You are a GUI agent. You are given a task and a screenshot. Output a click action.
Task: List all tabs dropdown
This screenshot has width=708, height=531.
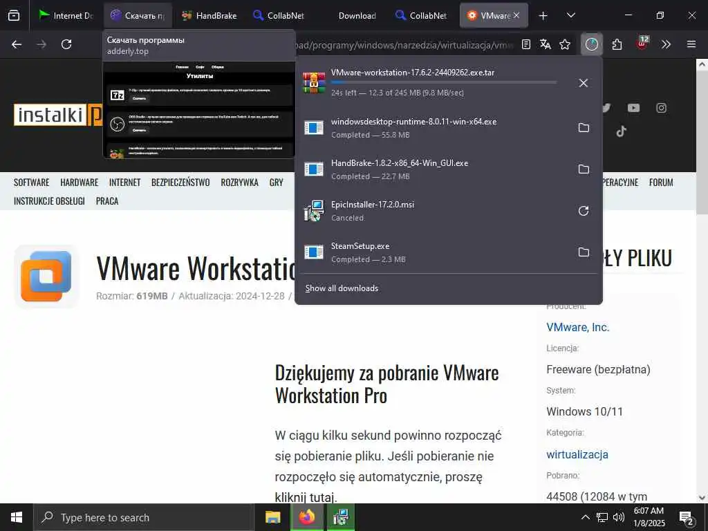tap(570, 15)
